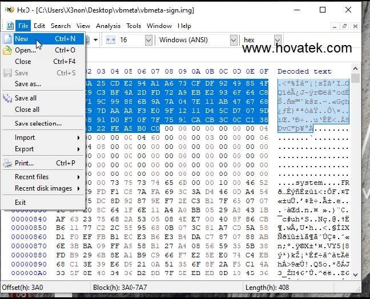Minimize the inner document window
The width and height of the screenshot is (370, 299).
335,26
